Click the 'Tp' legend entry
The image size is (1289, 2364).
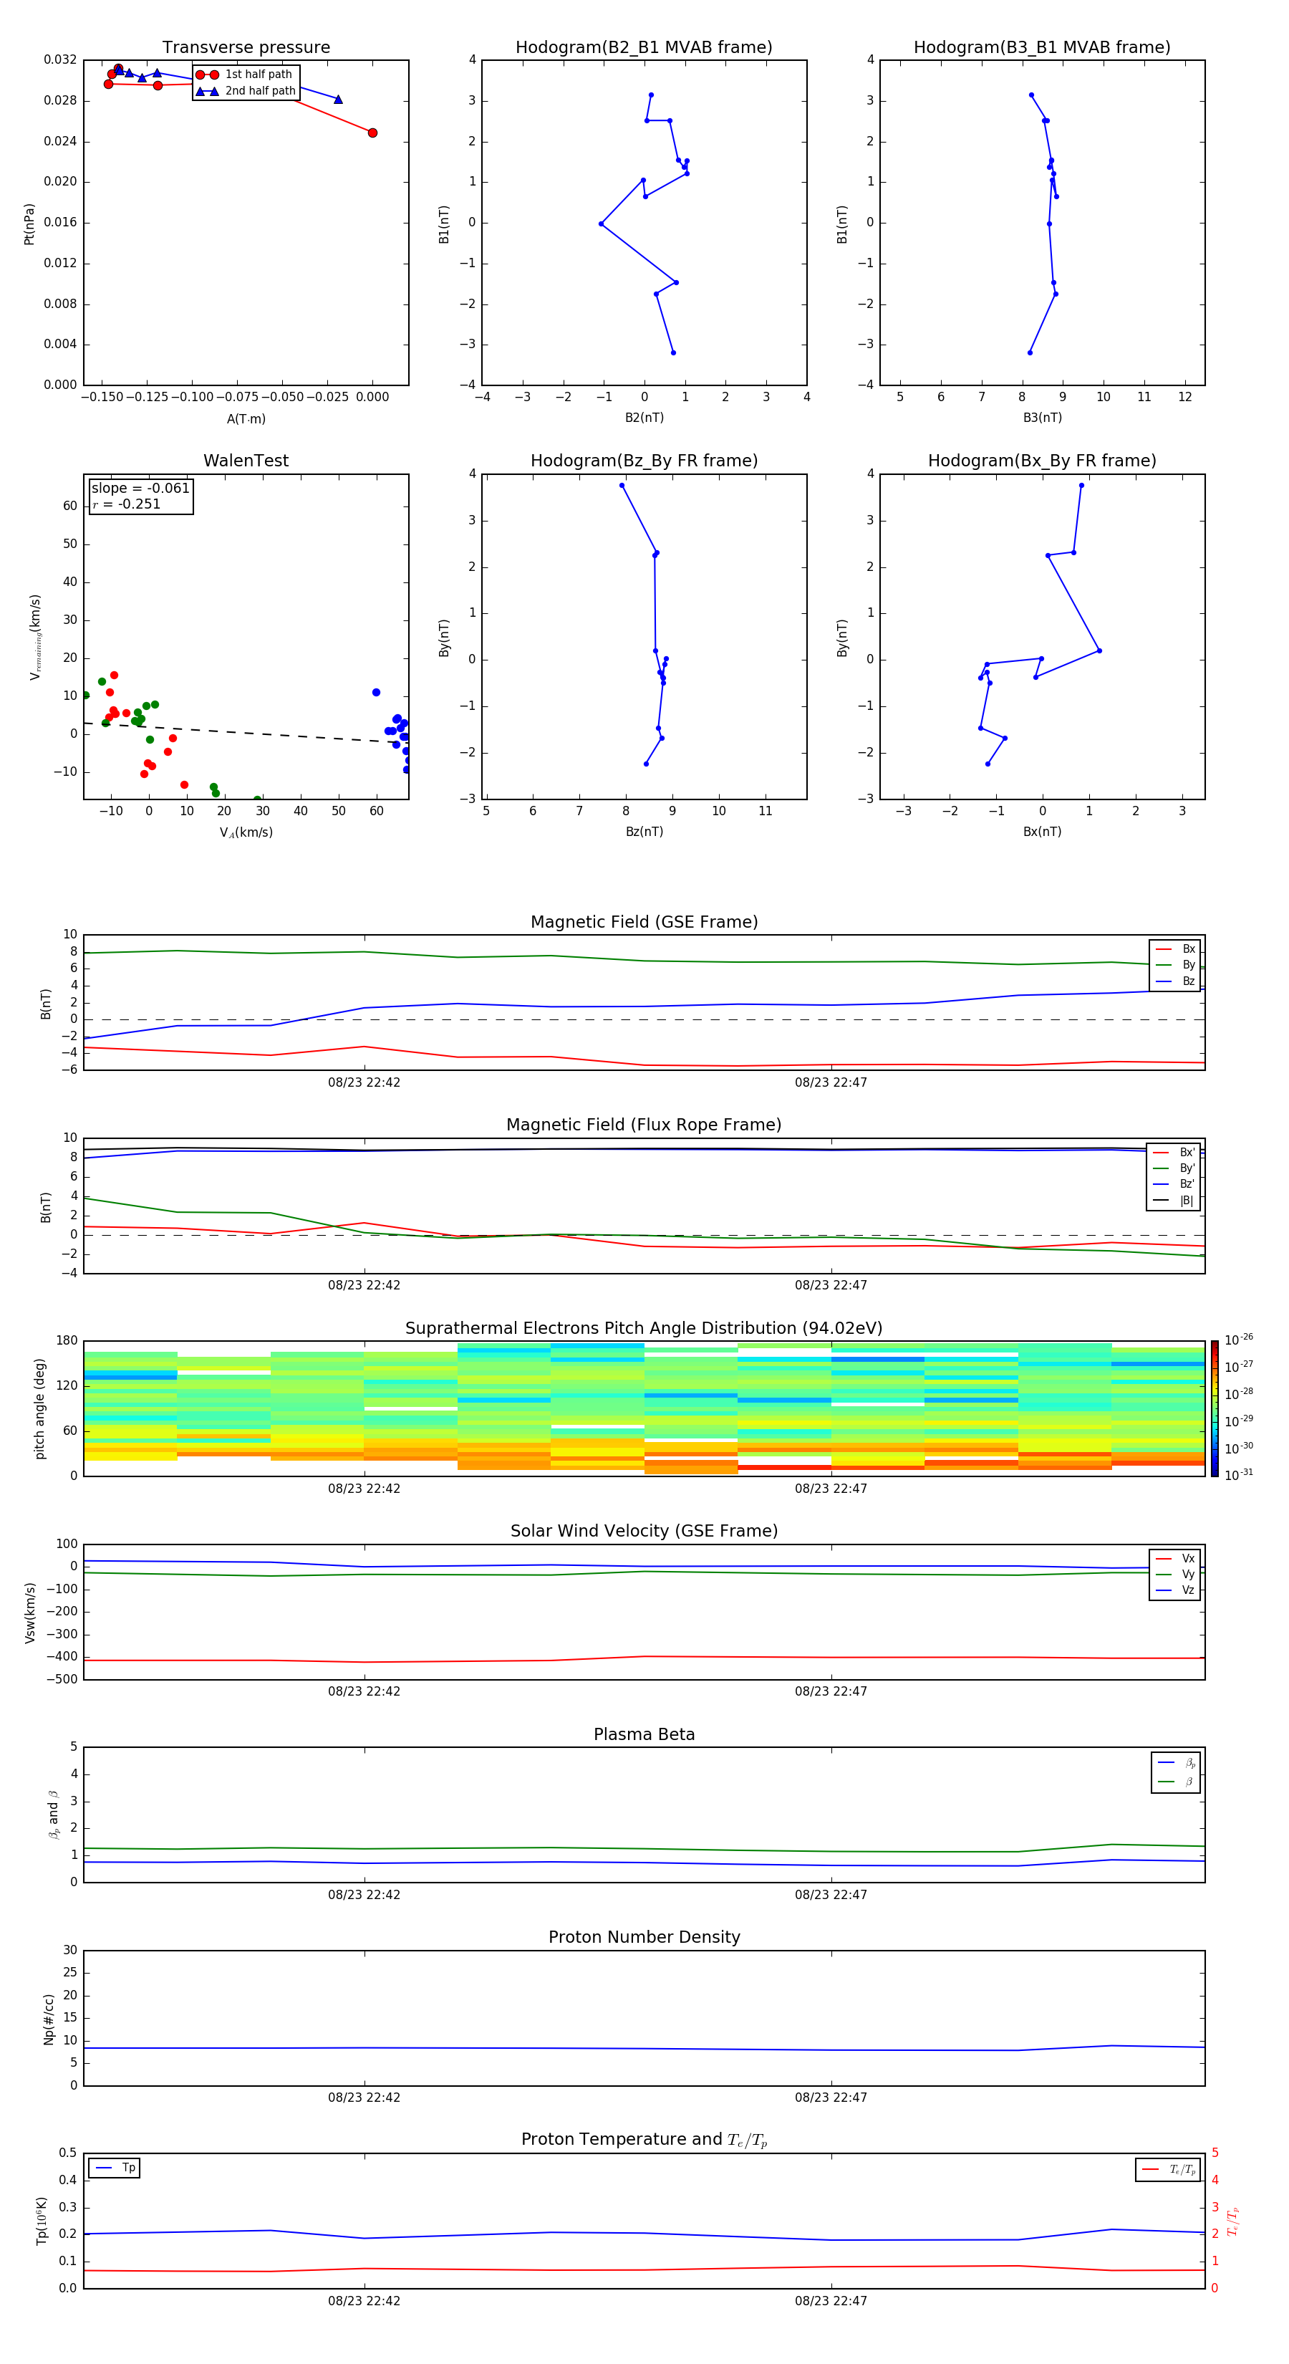tap(114, 2168)
